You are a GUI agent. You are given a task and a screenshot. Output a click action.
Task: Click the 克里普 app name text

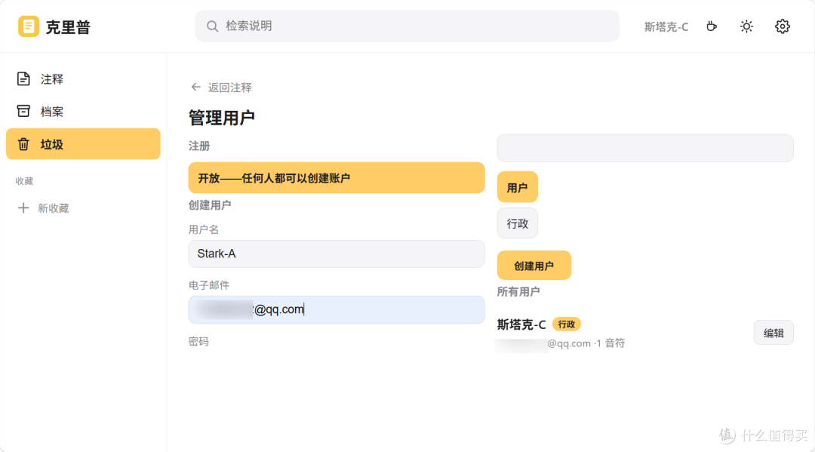point(68,27)
